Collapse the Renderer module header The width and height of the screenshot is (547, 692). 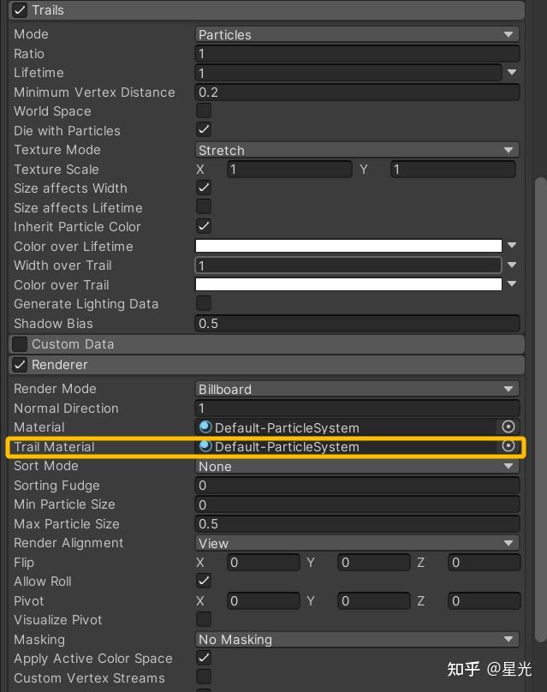pos(266,365)
